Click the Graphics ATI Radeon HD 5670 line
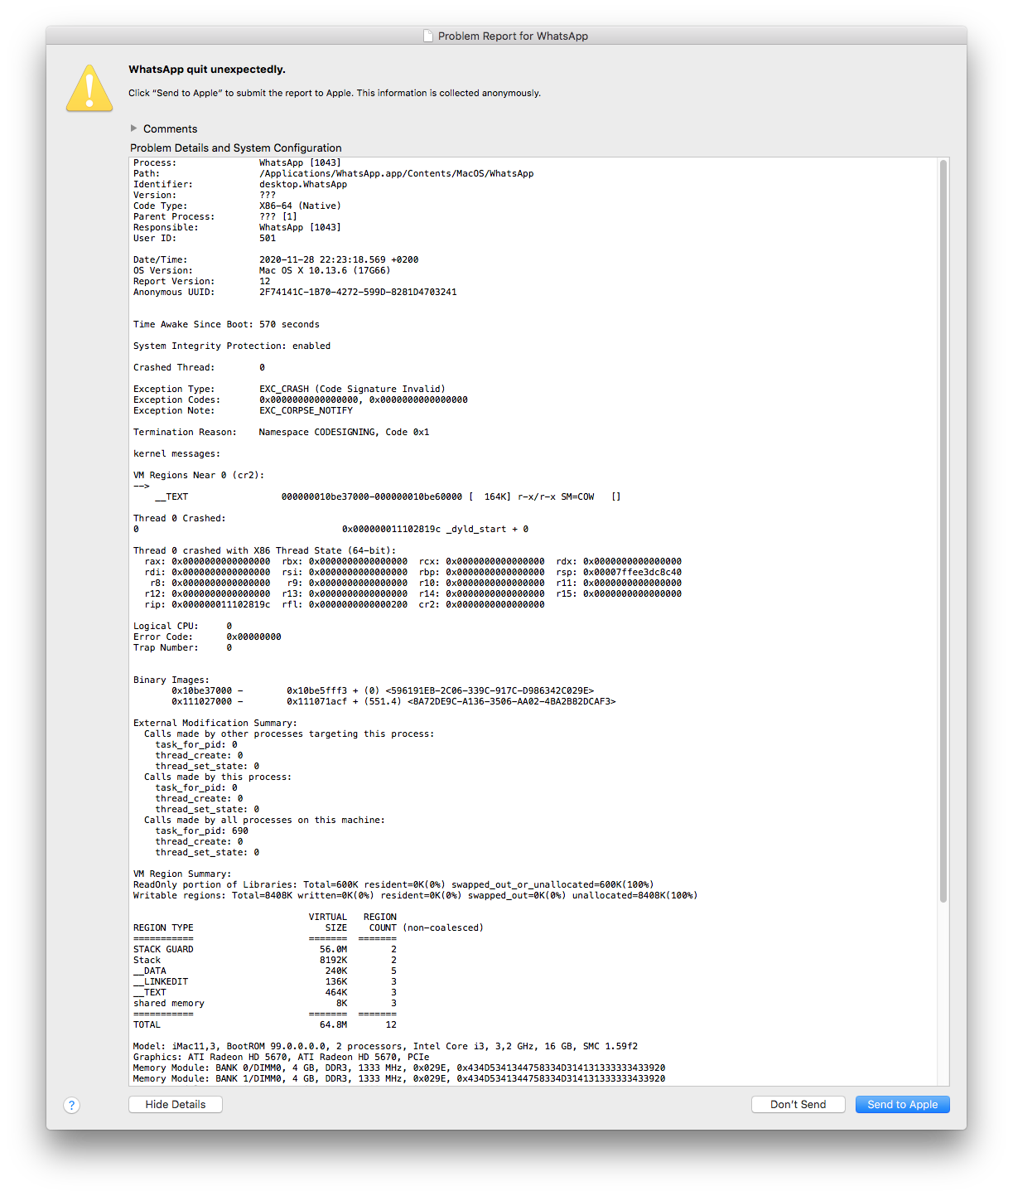The height and width of the screenshot is (1196, 1013). click(x=282, y=1058)
